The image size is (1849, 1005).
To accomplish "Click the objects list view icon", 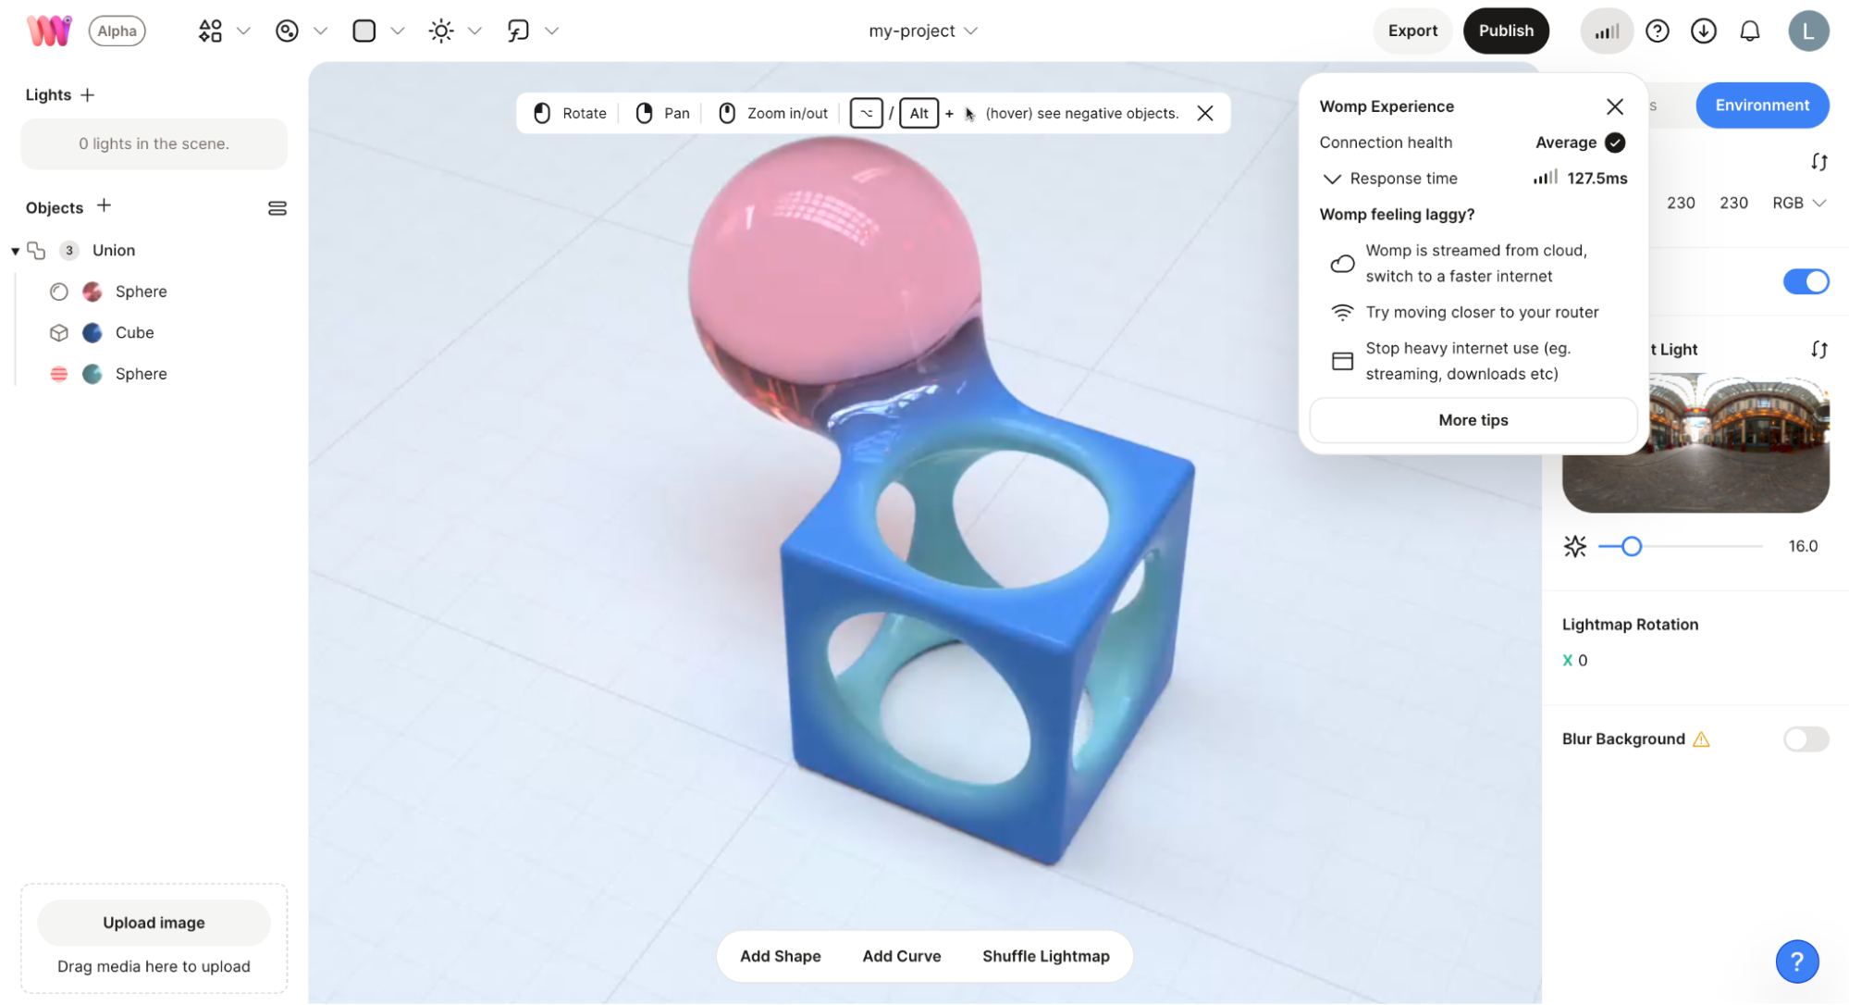I will (277, 208).
